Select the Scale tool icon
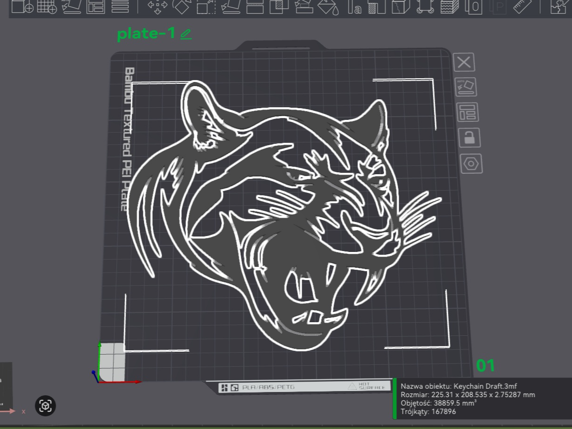This screenshot has width=572, height=429. tap(206, 7)
